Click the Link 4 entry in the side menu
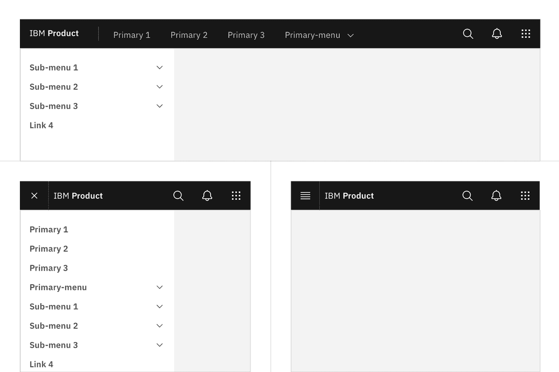Image resolution: width=559 pixels, height=372 pixels. point(41,125)
